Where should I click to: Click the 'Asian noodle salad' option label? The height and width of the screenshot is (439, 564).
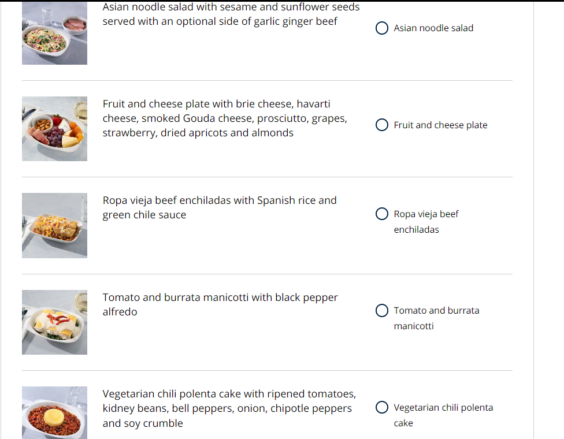coord(433,28)
